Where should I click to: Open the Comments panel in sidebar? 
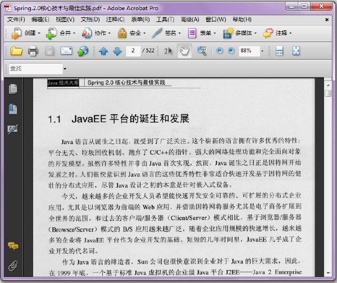coord(13,246)
